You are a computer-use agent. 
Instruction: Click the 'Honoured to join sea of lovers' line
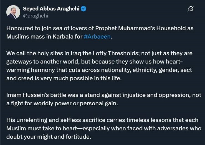100,28
